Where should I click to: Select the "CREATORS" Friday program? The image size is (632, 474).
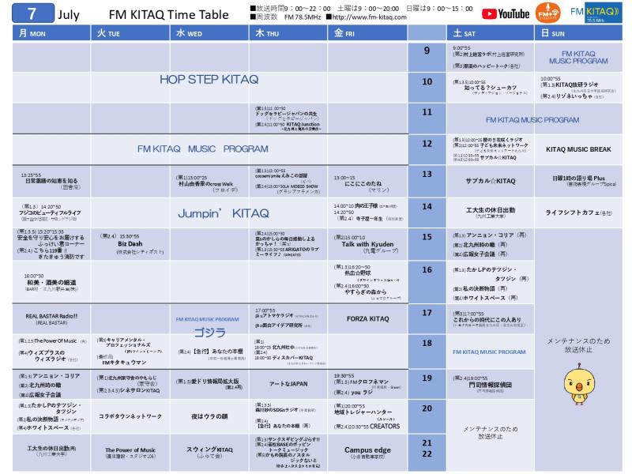click(385, 426)
